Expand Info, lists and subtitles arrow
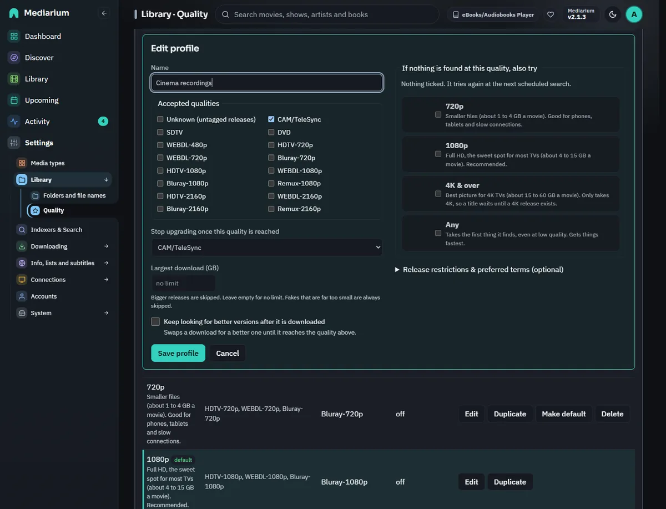Viewport: 666px width, 509px height. tap(106, 263)
